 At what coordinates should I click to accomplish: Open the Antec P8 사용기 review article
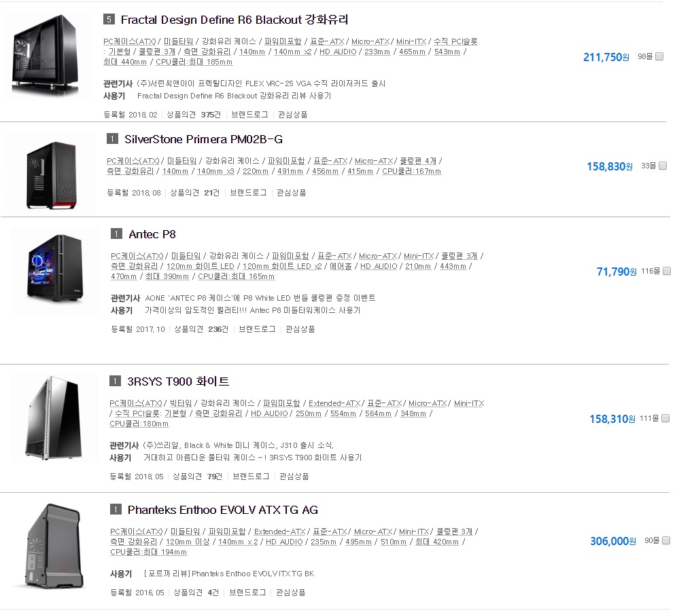pyautogui.click(x=253, y=310)
